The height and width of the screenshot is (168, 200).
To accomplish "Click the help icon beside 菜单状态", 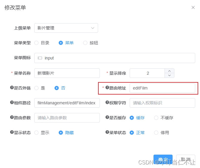I will tap(107, 132).
